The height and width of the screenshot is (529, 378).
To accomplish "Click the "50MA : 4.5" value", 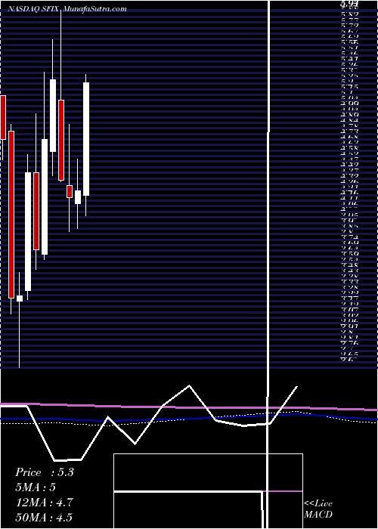I will 44,517.
